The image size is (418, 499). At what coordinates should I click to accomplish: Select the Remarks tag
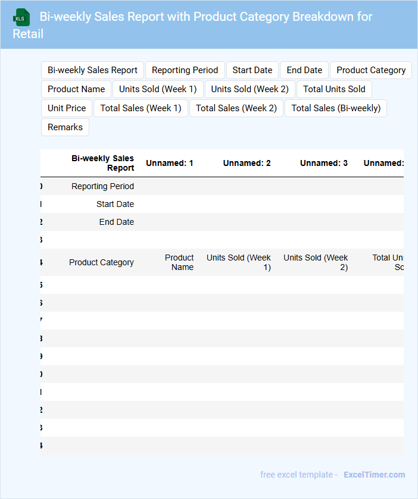click(x=65, y=127)
